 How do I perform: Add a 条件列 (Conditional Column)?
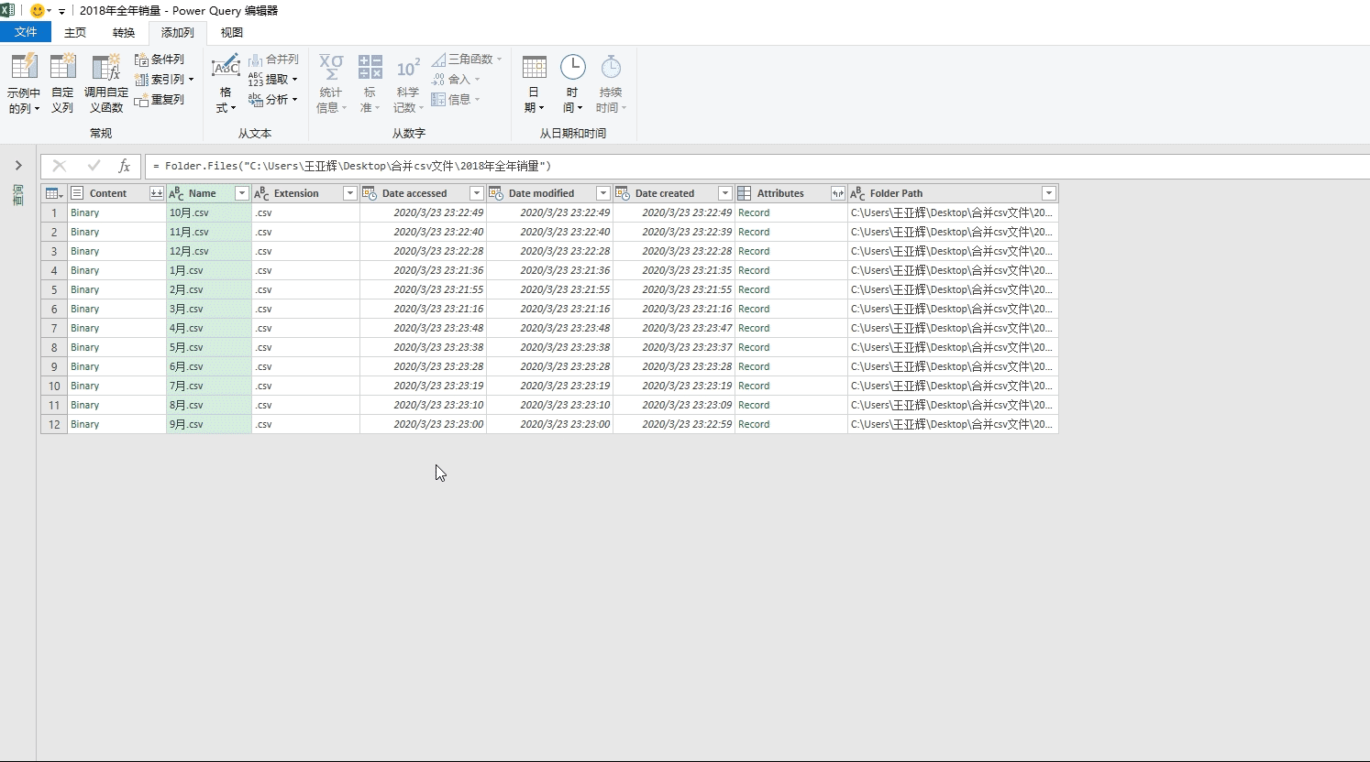coord(160,60)
